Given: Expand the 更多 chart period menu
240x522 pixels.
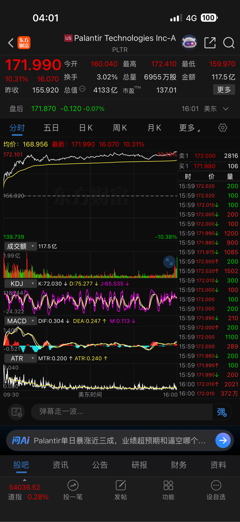Looking at the screenshot, I should [189, 128].
